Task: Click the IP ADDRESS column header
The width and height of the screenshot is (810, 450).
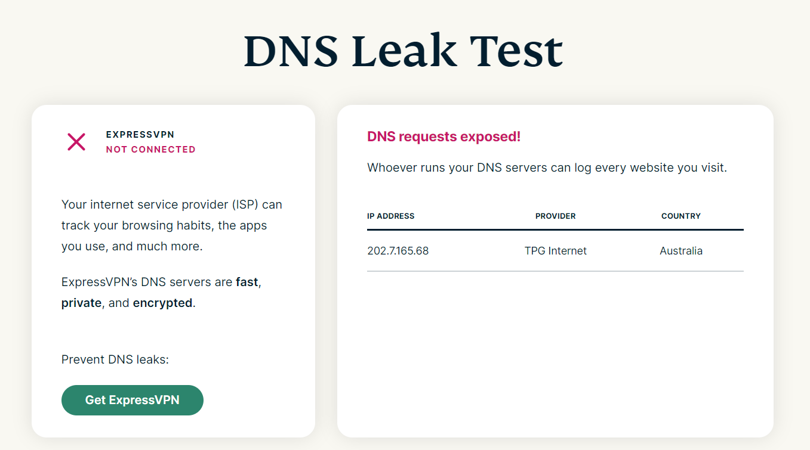Action: 390,216
